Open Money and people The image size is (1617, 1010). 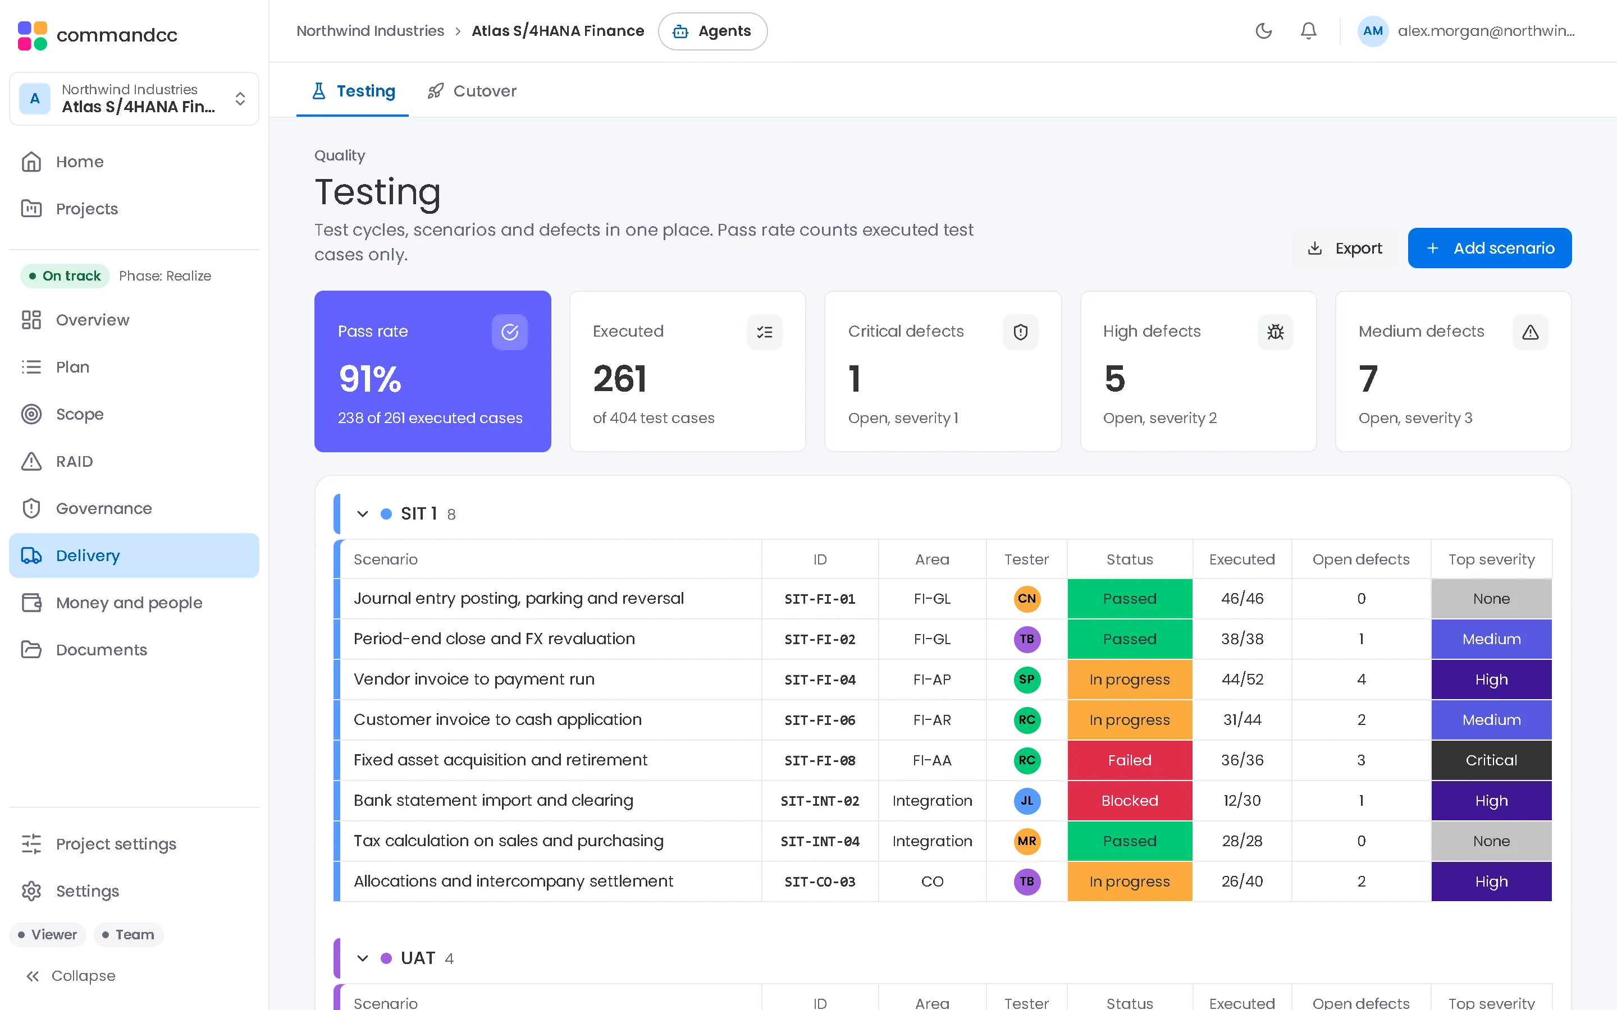tap(134, 603)
